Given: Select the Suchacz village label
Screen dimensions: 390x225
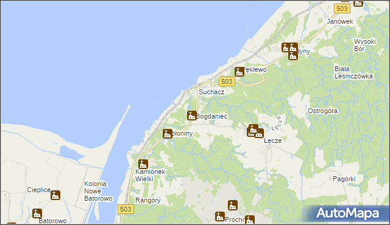Looking at the screenshot, I should point(211,92).
